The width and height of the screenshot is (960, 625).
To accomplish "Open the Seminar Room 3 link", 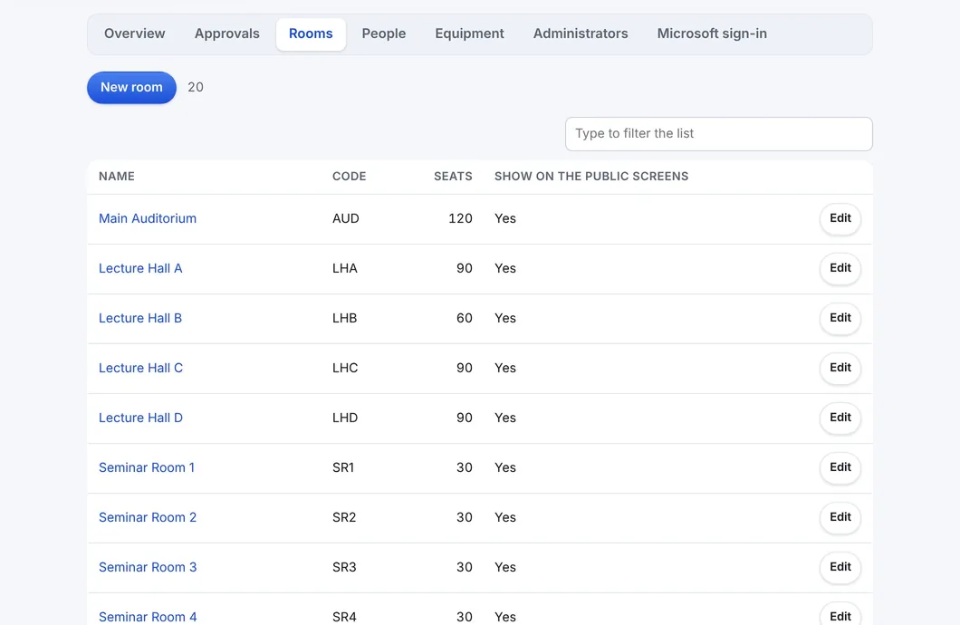I will [x=148, y=567].
